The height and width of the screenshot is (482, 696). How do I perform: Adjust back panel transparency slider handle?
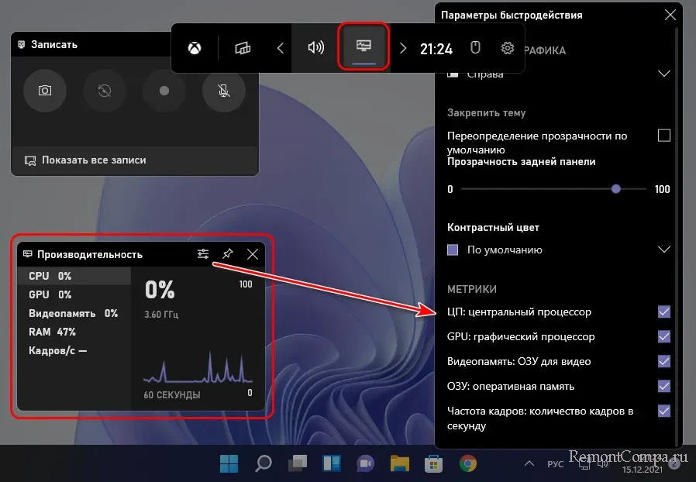(x=615, y=189)
